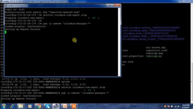This screenshot has height=109, width=193.
Task: Minimize the background PuTTY window
Action: [x=180, y=1]
